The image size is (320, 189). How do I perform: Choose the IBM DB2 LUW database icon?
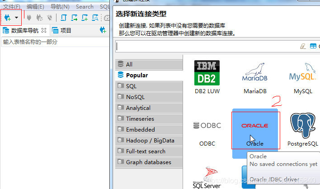207,73
